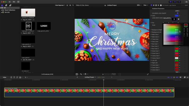Expand the Right LED parameter

click(x=151, y=63)
